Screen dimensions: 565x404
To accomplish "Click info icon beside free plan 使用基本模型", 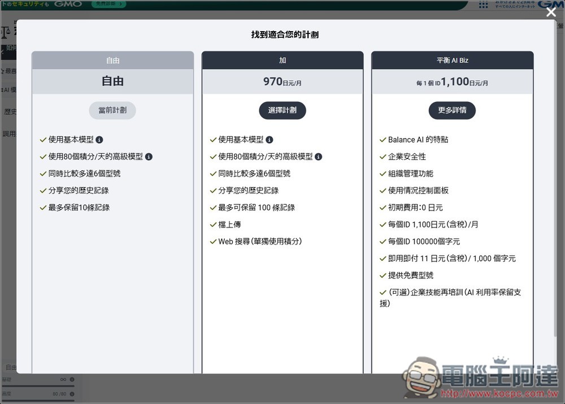I will click(99, 140).
